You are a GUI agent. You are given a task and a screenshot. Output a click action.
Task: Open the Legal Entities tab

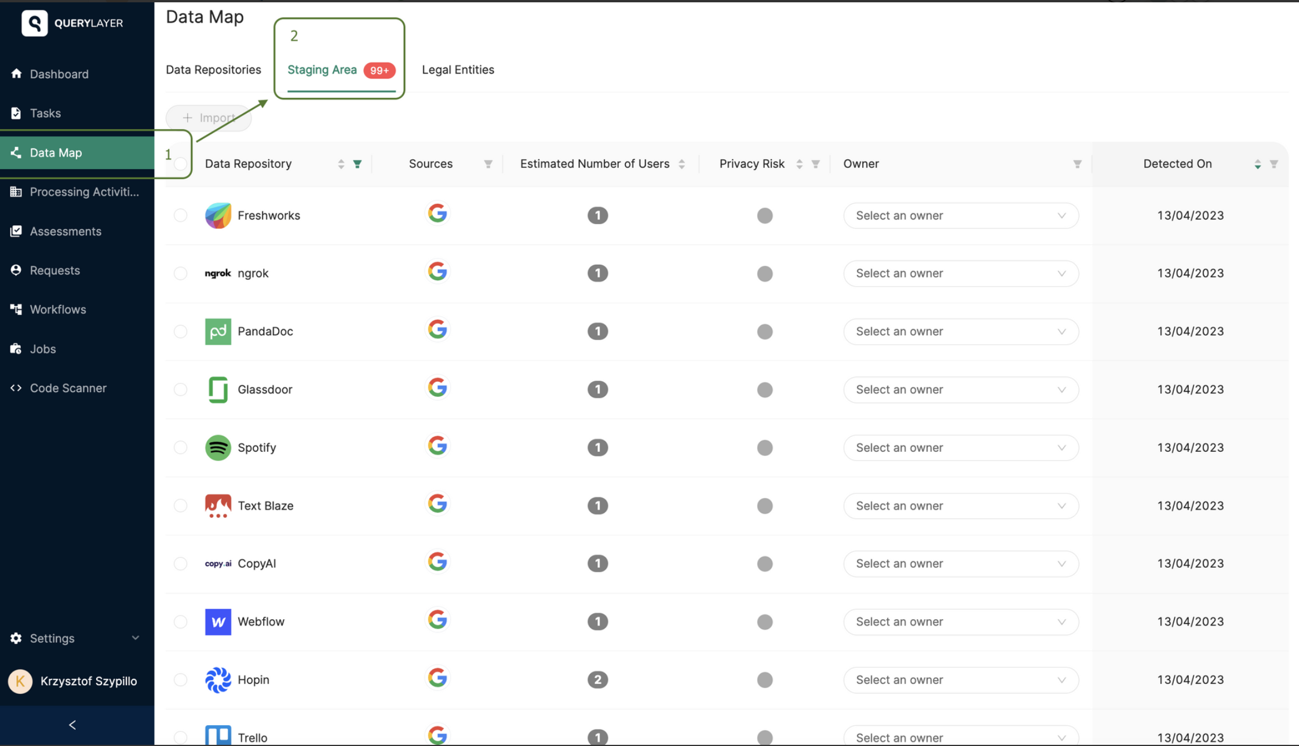(x=458, y=70)
